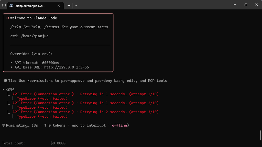Click the cwd: /home/qianjue line
The height and width of the screenshot is (147, 262).
[29, 36]
